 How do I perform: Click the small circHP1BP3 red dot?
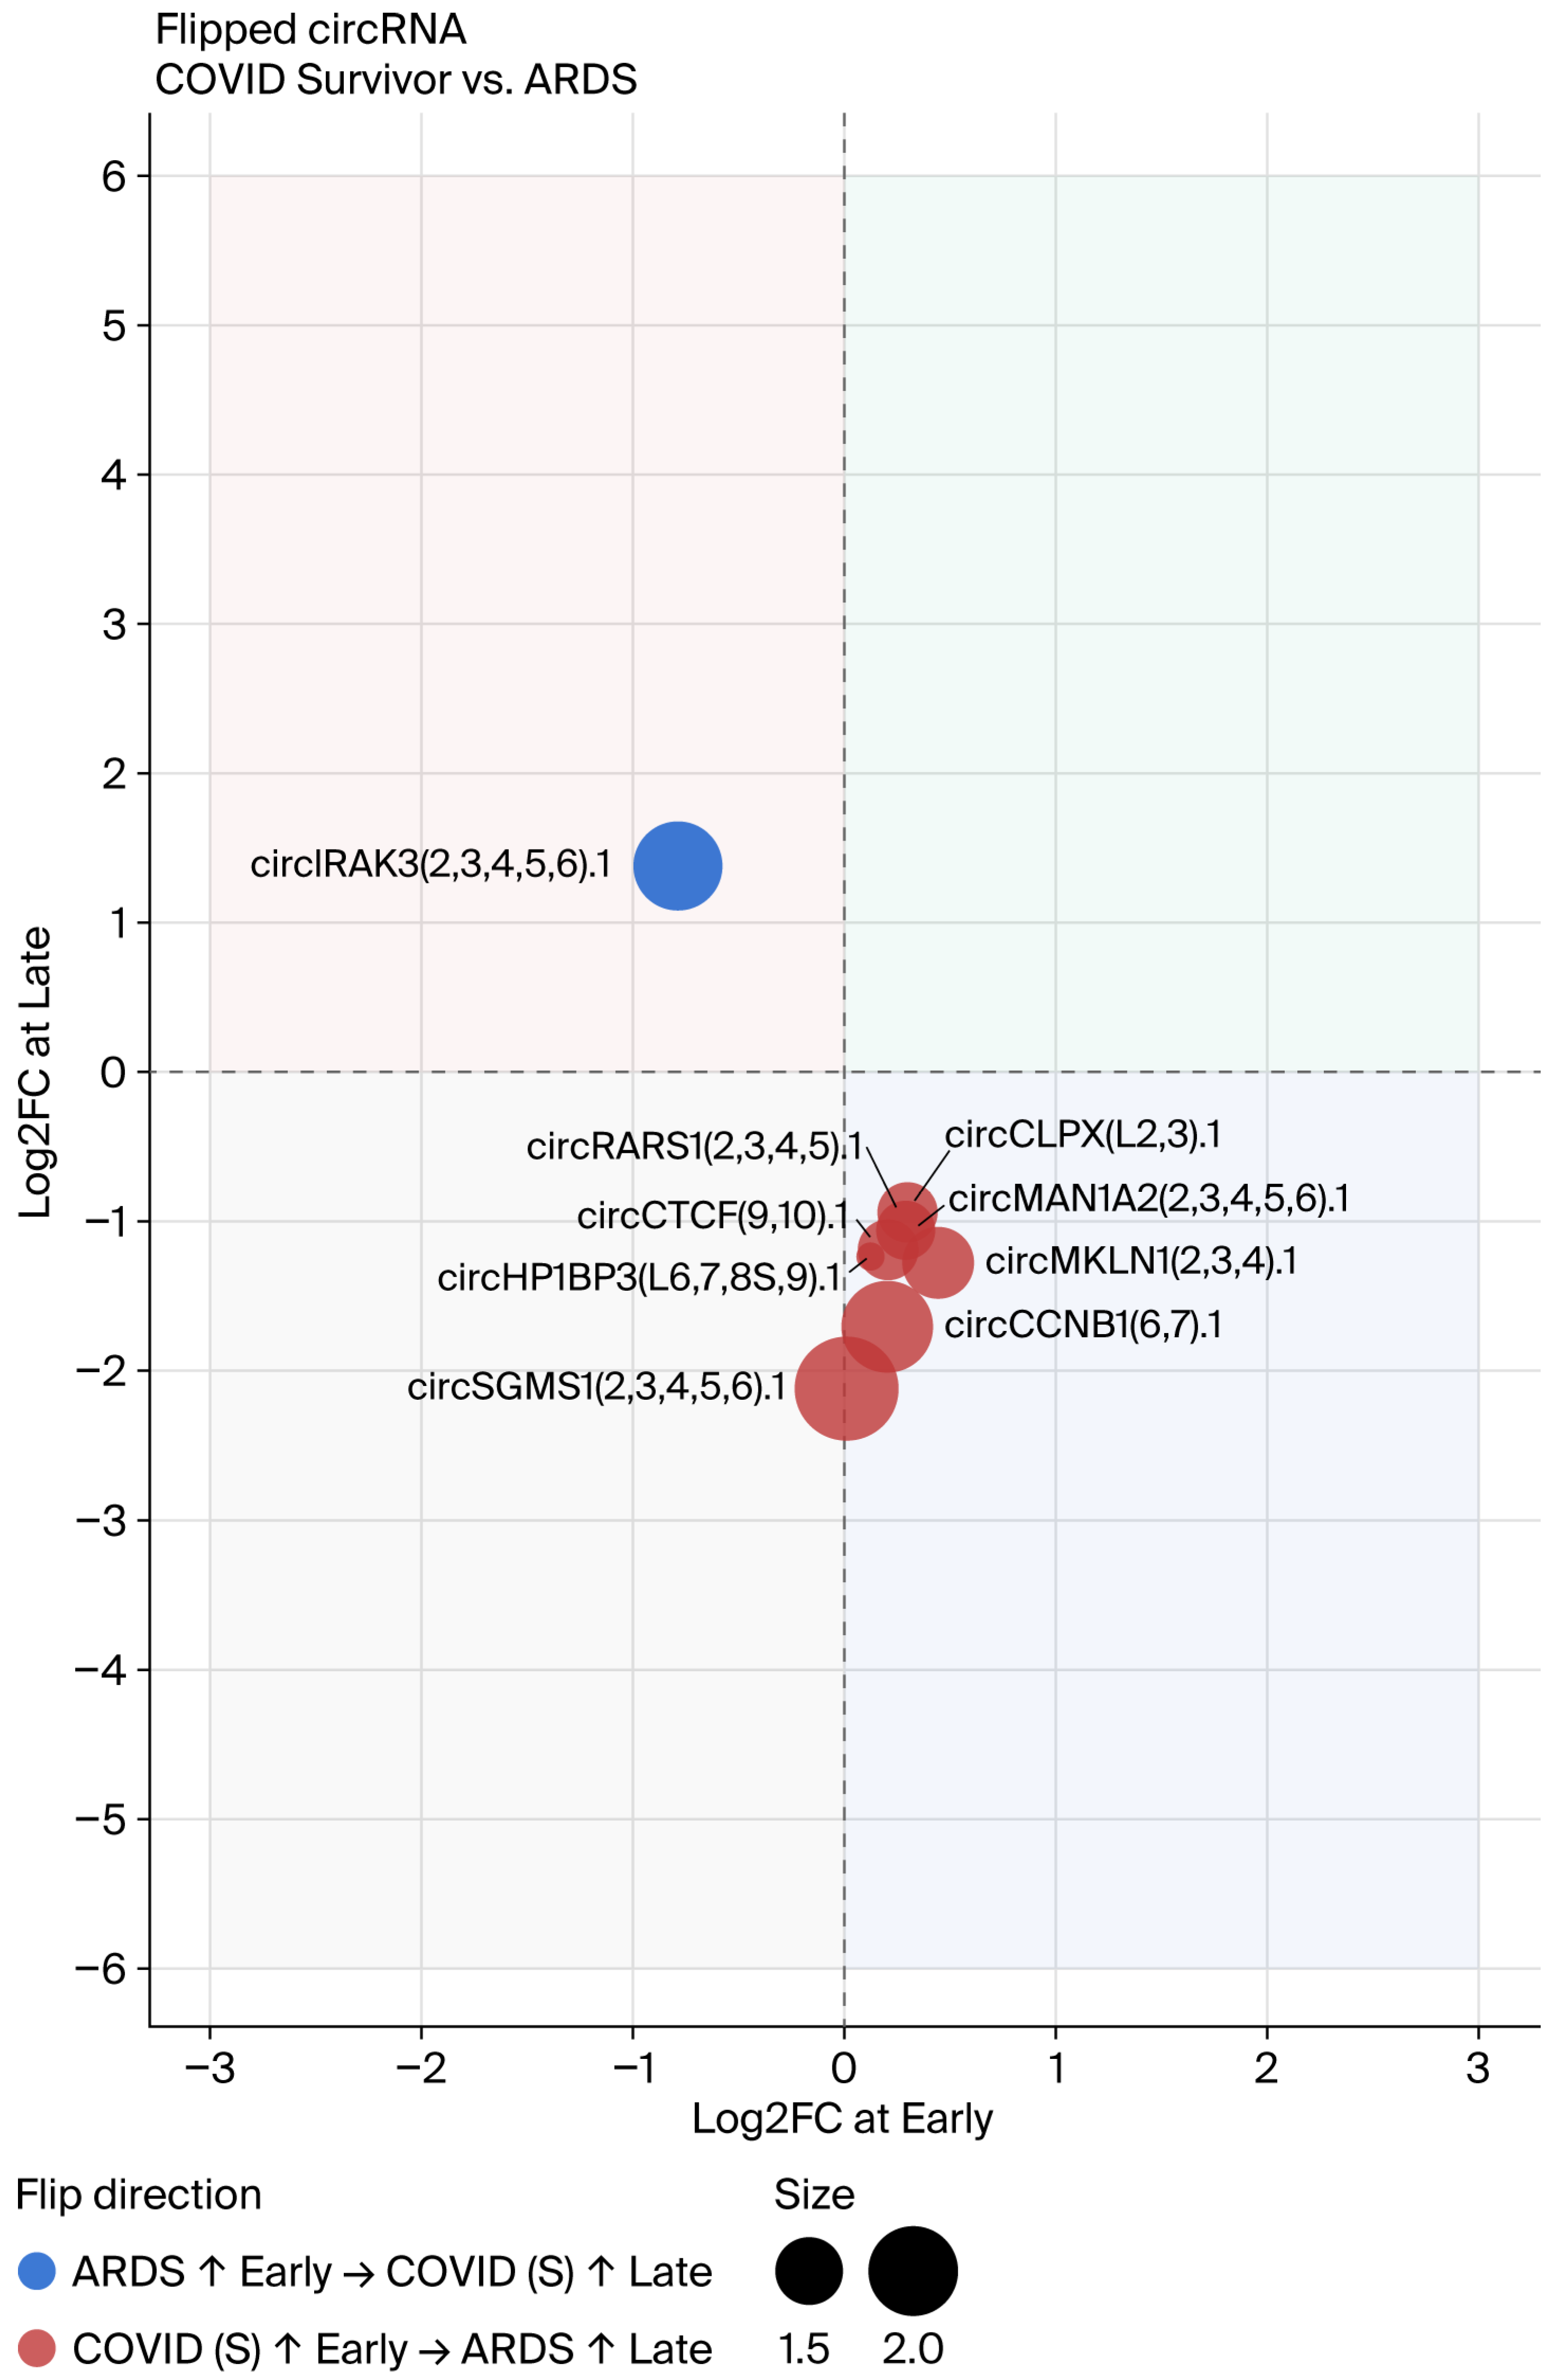tap(870, 1255)
